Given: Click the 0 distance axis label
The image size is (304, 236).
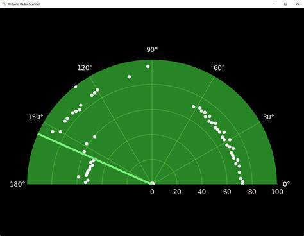Looking at the screenshot, I should pos(152,192).
